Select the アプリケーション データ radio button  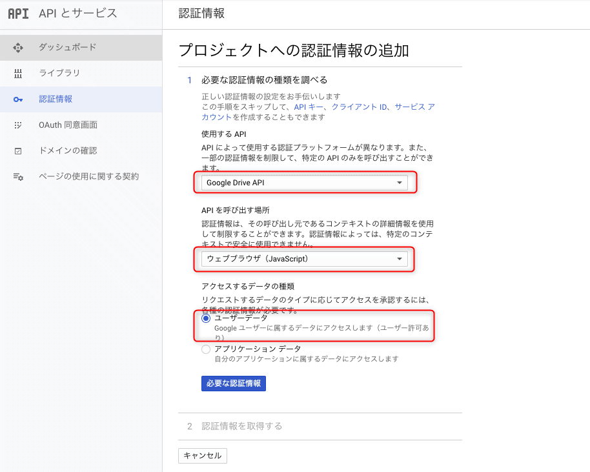206,349
